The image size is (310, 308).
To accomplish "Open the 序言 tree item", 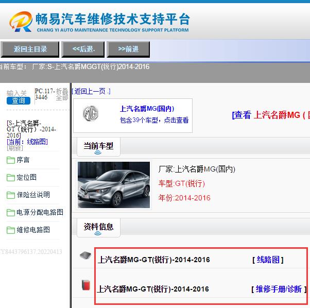I will click(23, 160).
